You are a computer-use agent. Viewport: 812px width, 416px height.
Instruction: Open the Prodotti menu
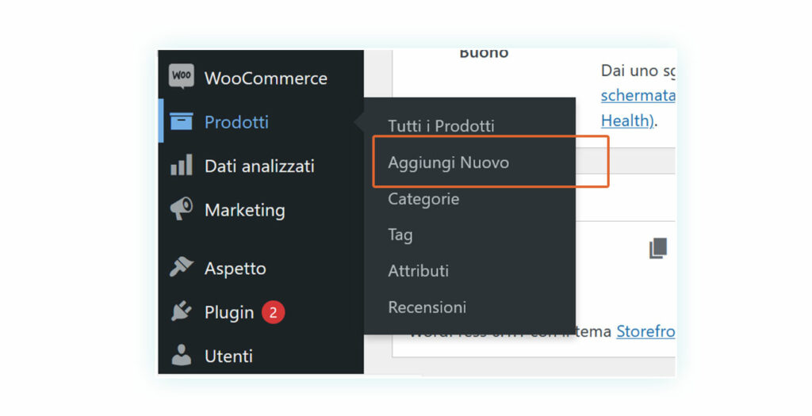(x=236, y=122)
